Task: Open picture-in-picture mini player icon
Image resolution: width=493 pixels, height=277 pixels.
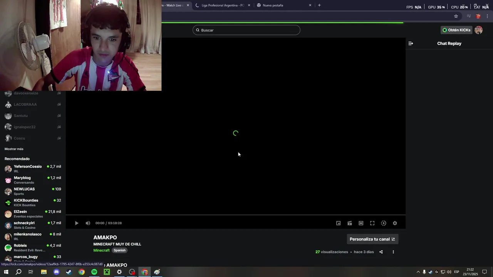Action: point(339,223)
